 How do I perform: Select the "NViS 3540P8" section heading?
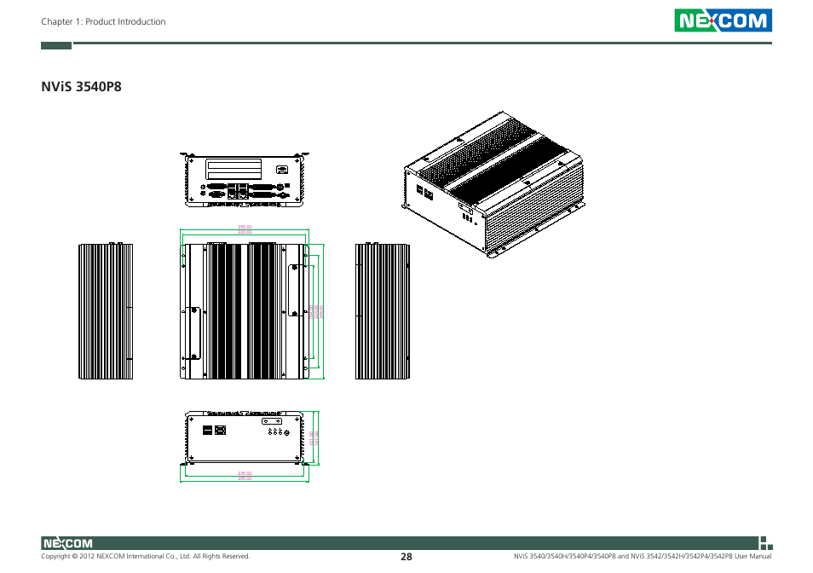82,87
